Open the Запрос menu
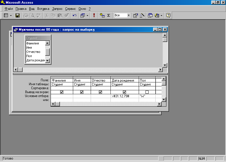The width and height of the screenshot is (226, 162). (x=57, y=9)
